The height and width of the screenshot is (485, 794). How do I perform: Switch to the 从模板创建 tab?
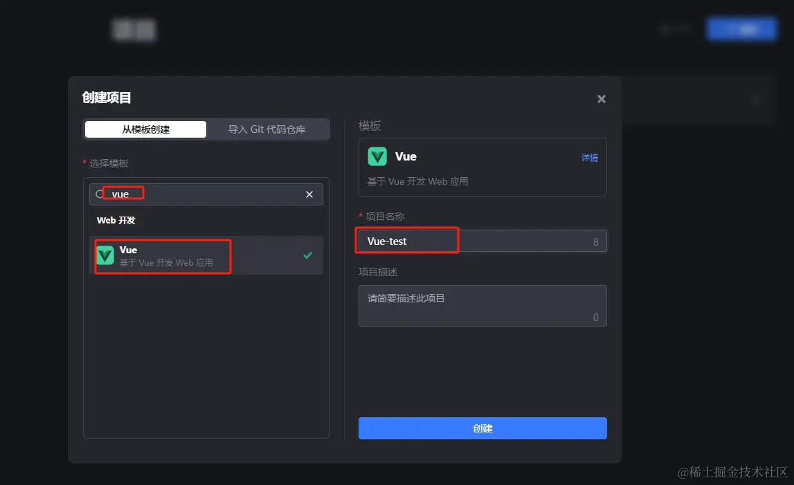pyautogui.click(x=145, y=129)
